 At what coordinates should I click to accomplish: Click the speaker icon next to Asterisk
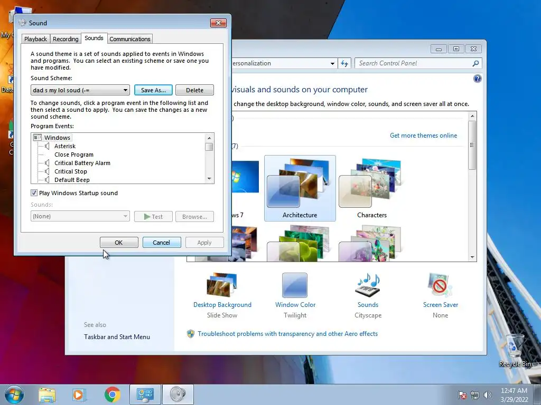coord(47,146)
